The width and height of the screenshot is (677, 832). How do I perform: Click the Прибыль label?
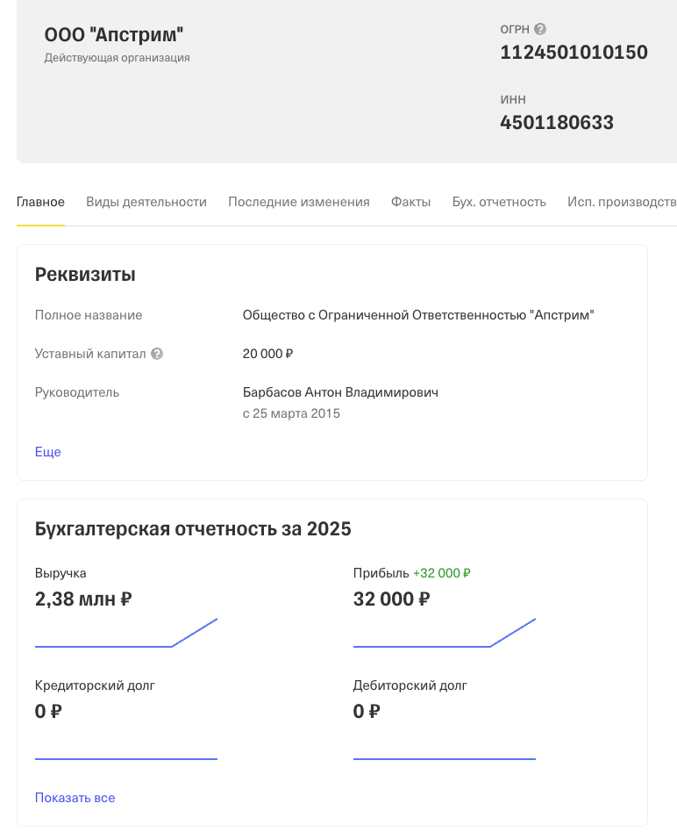pos(381,573)
